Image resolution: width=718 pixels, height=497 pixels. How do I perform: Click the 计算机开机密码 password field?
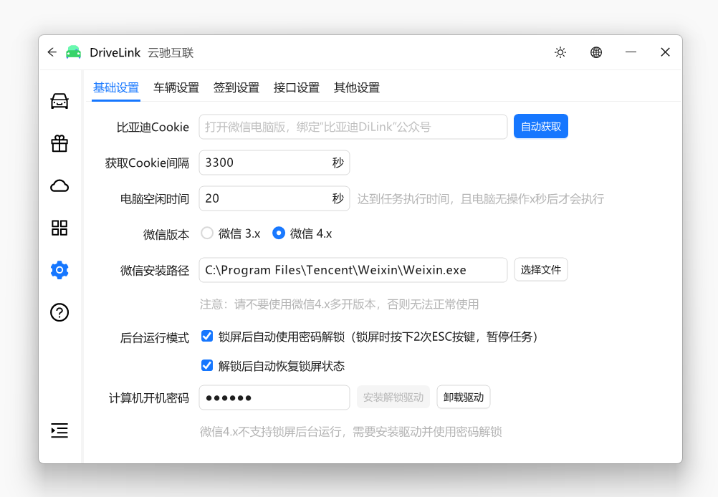[274, 397]
